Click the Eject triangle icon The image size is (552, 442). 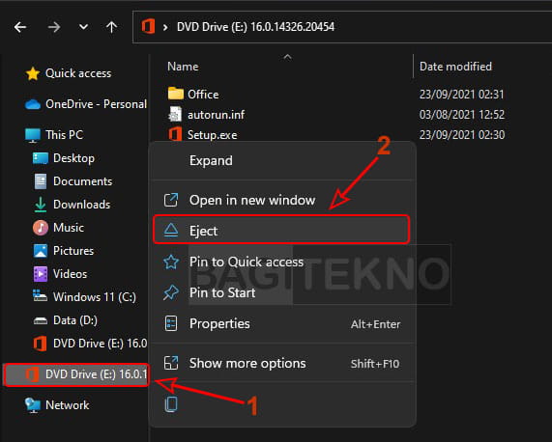171,231
